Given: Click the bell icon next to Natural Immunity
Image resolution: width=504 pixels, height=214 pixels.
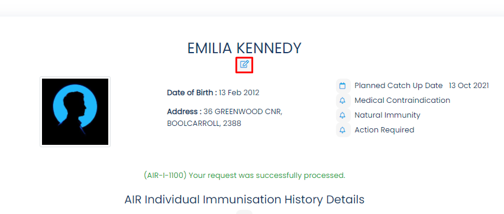Looking at the screenshot, I should pyautogui.click(x=343, y=115).
